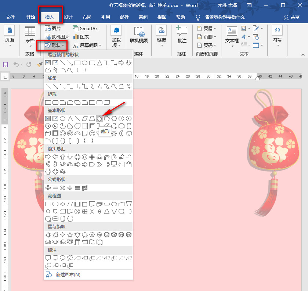
Task: Pick the pentagon shape in Basic Shapes
Action: tap(107, 119)
